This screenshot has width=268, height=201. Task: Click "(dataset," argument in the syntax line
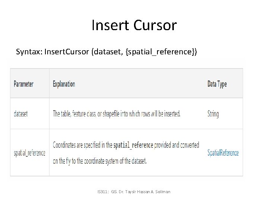pyautogui.click(x=111, y=51)
